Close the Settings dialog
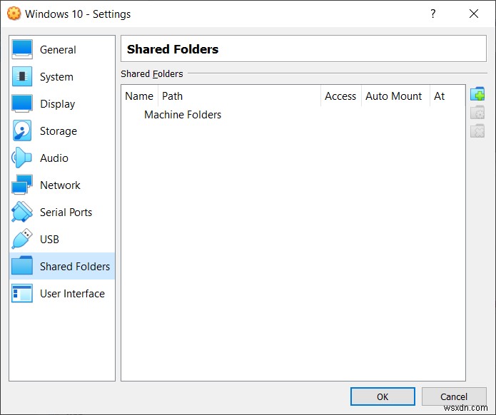The image size is (496, 415). 474,14
